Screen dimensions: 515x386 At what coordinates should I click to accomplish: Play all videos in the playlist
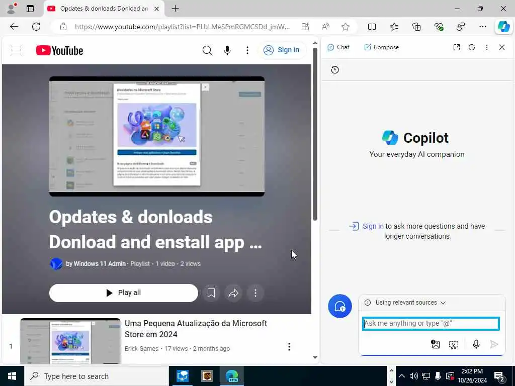[x=124, y=293]
